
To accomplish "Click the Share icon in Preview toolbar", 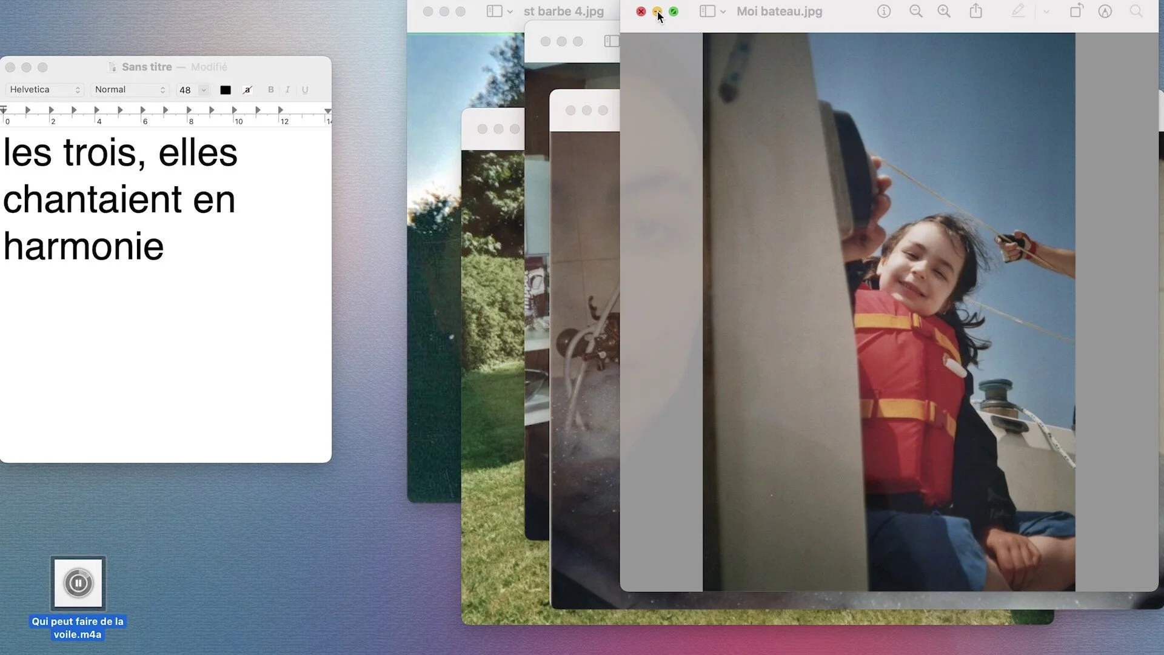I will pyautogui.click(x=975, y=12).
